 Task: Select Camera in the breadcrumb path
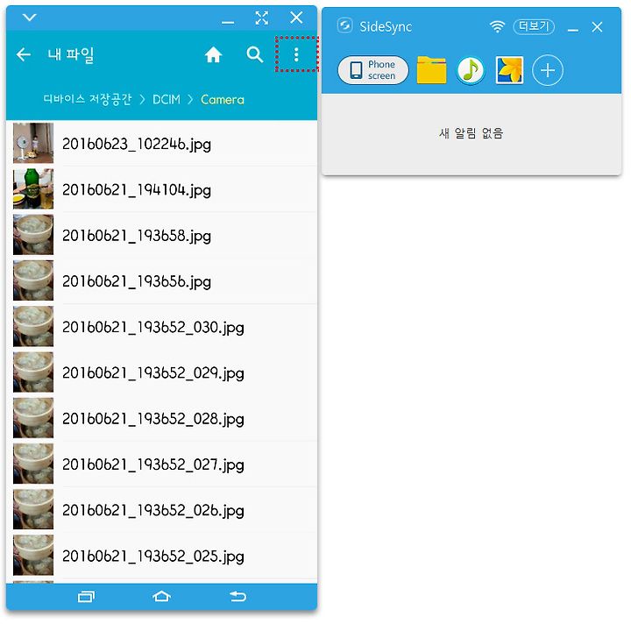click(x=223, y=99)
